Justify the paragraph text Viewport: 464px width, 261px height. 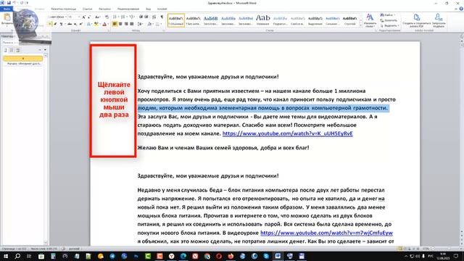(132, 24)
